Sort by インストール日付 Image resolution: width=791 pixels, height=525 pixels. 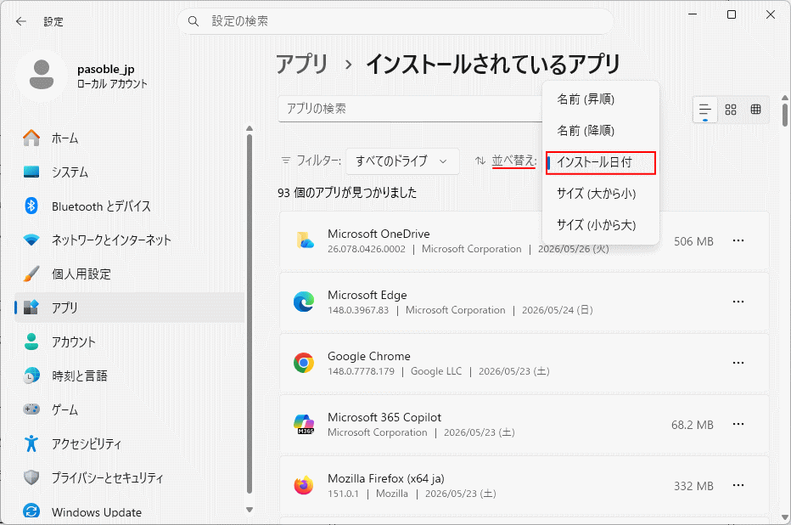pos(600,162)
